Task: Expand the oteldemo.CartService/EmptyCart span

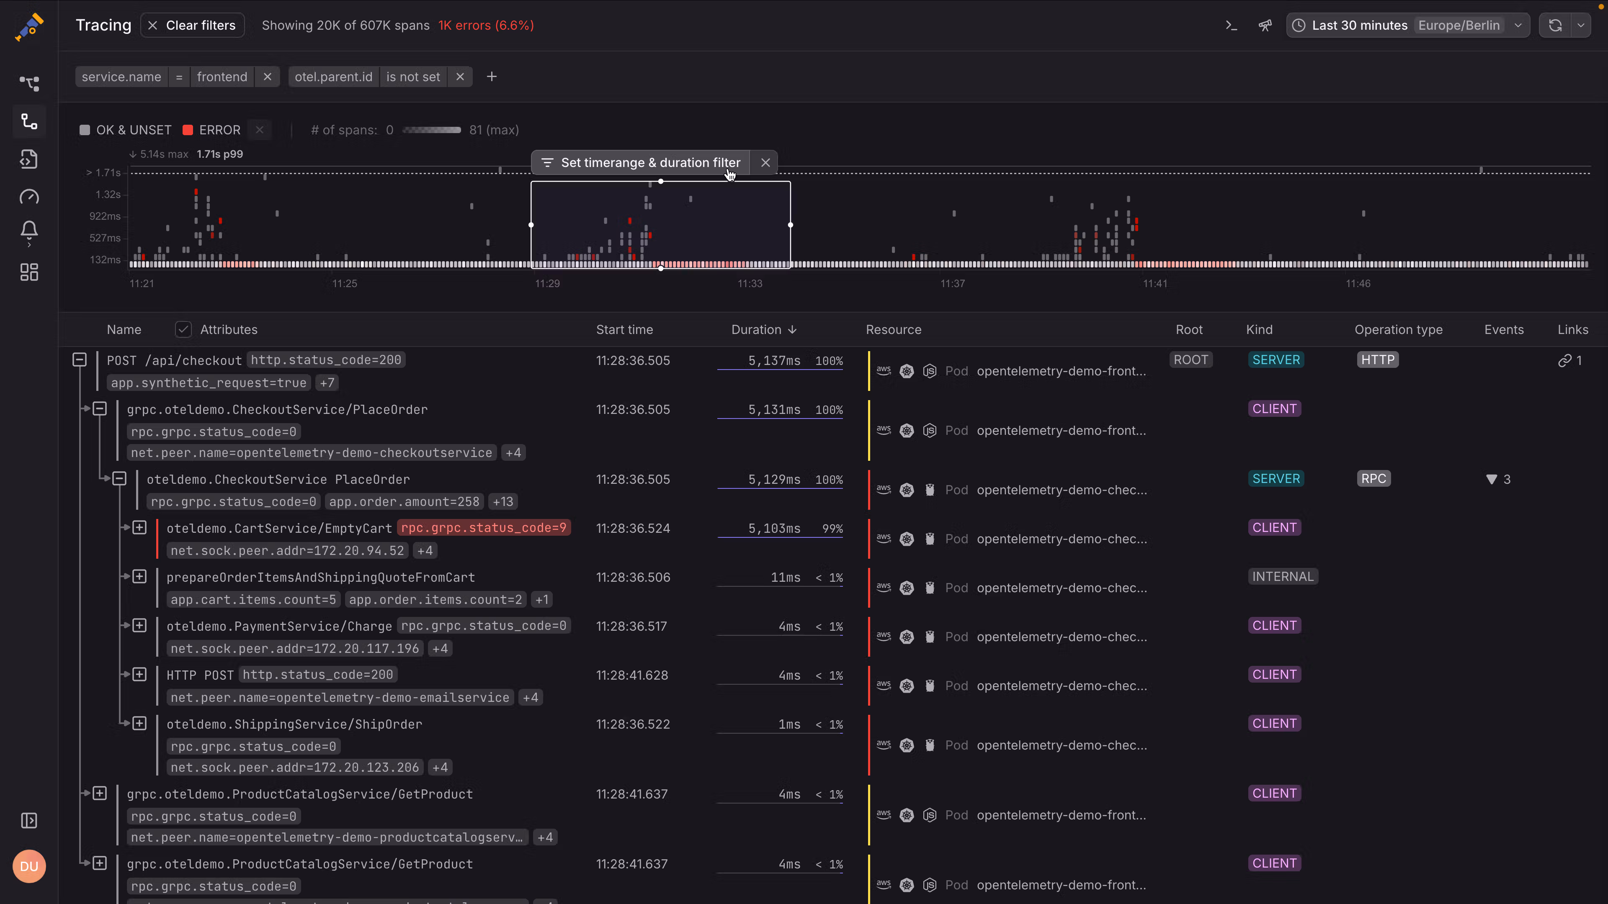Action: [x=139, y=527]
